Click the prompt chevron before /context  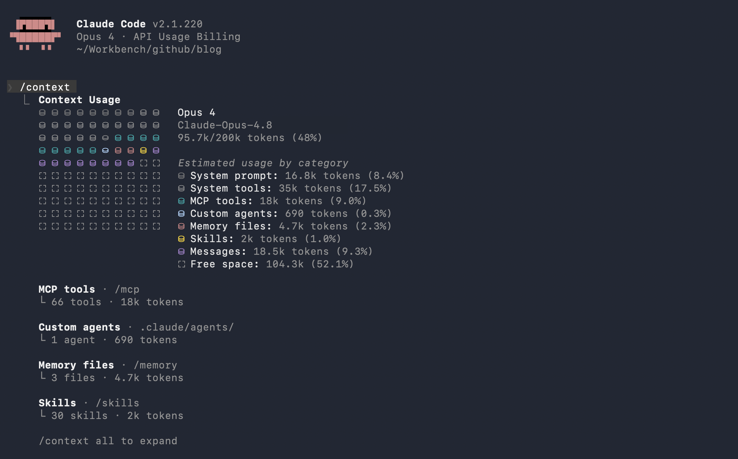[x=11, y=87]
